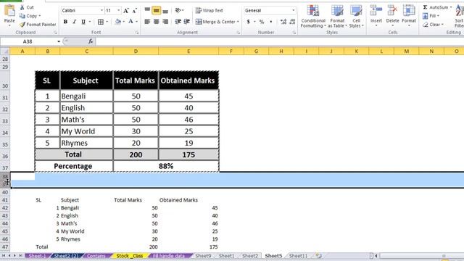Switch to Fill handle data tab
464x261 pixels.
[x=169, y=256]
